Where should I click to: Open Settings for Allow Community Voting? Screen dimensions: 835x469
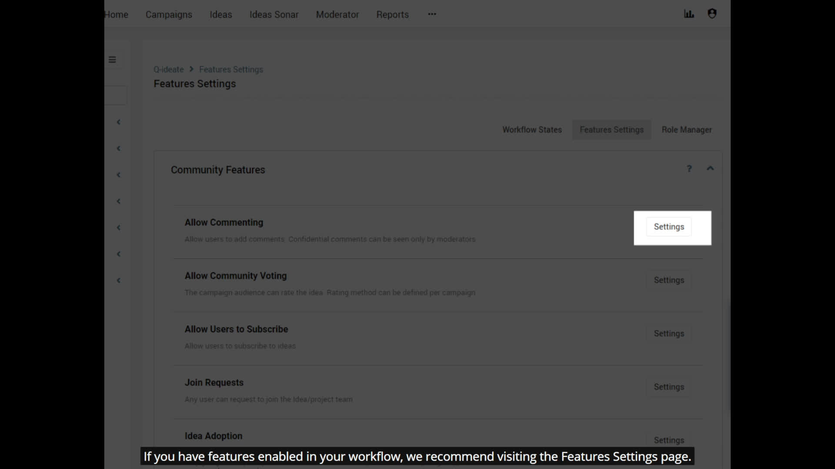coord(669,280)
